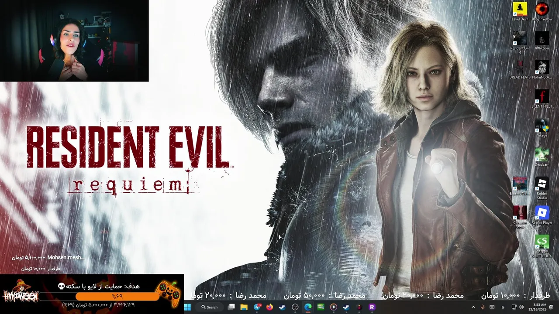Open the media player taskbar icon
Screen dimensions: 559x314
334,307
